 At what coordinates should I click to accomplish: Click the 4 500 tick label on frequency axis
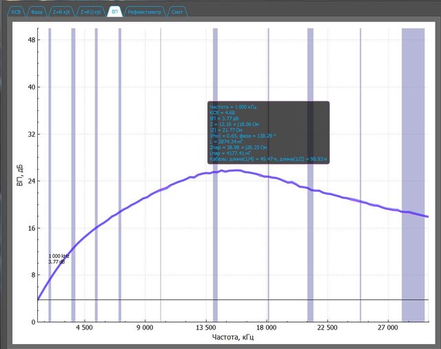(84, 329)
